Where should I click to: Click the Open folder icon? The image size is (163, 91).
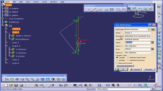click(11, 85)
